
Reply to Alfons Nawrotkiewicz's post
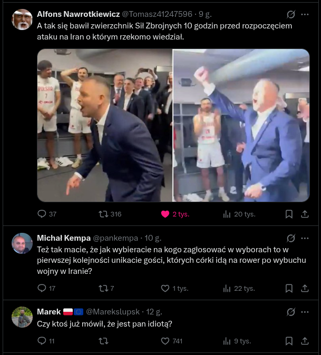tap(43, 214)
